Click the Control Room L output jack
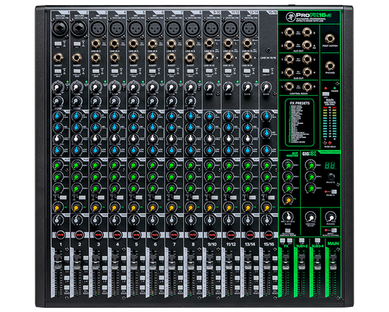The image size is (389, 312). [289, 87]
